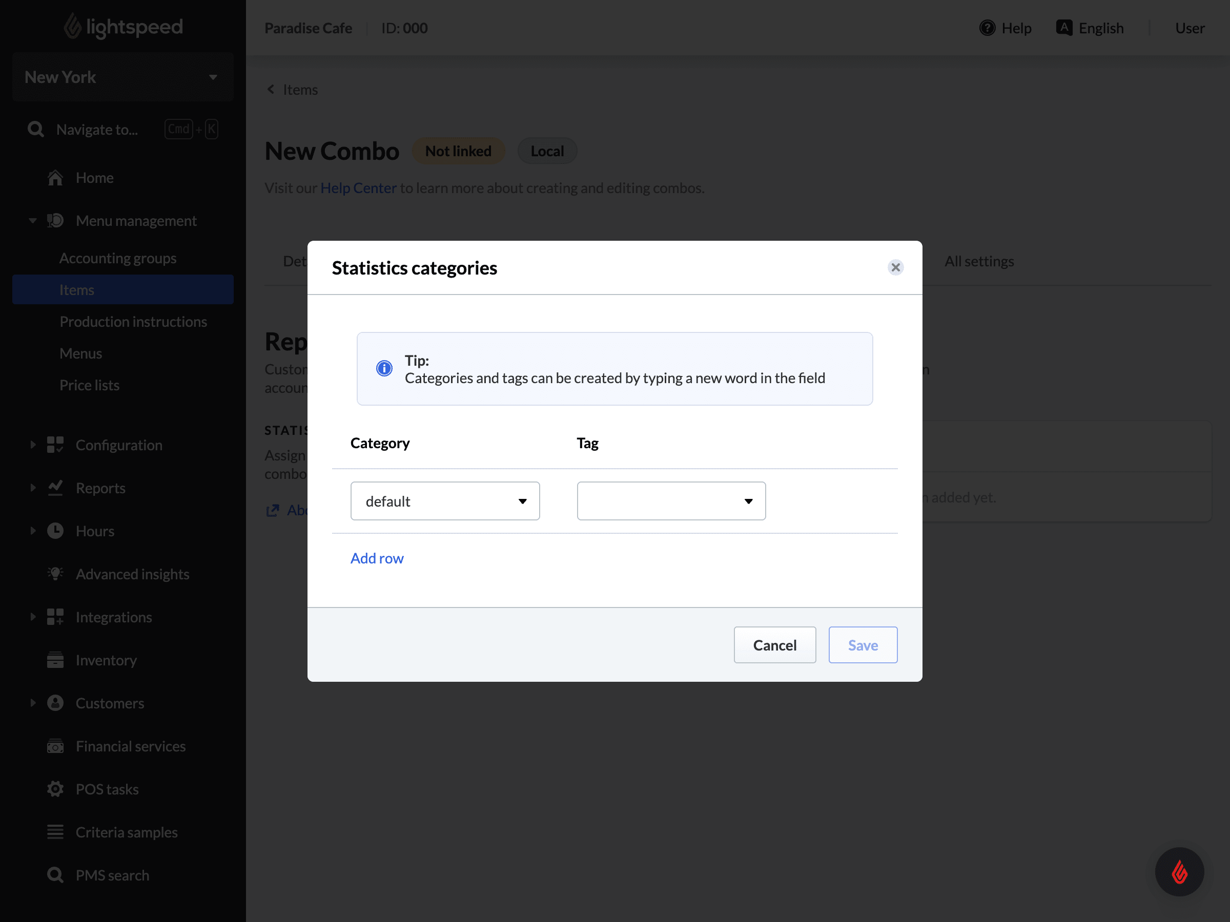Click the Home menu icon

[x=55, y=177]
